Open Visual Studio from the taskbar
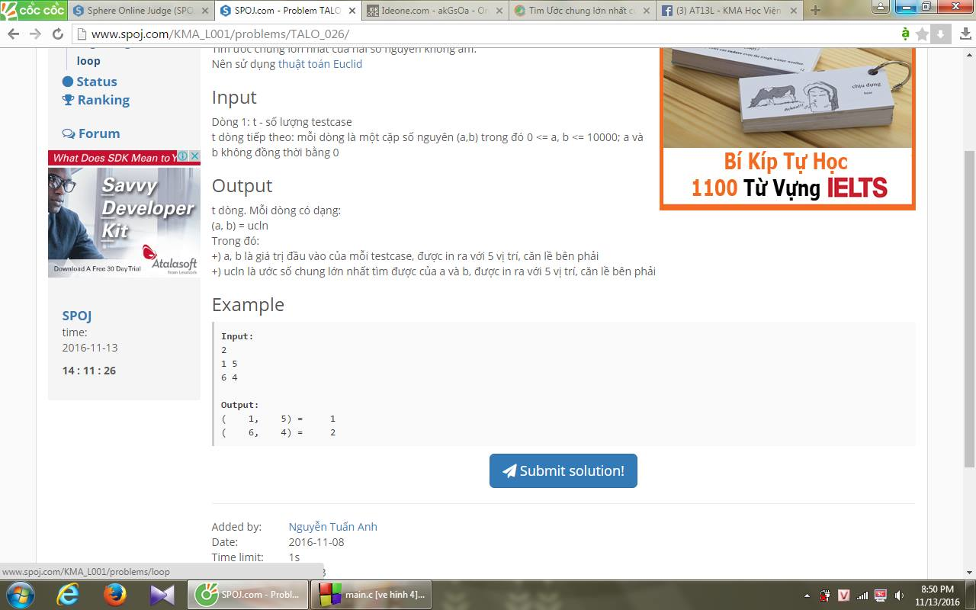The height and width of the screenshot is (610, 976). [162, 594]
